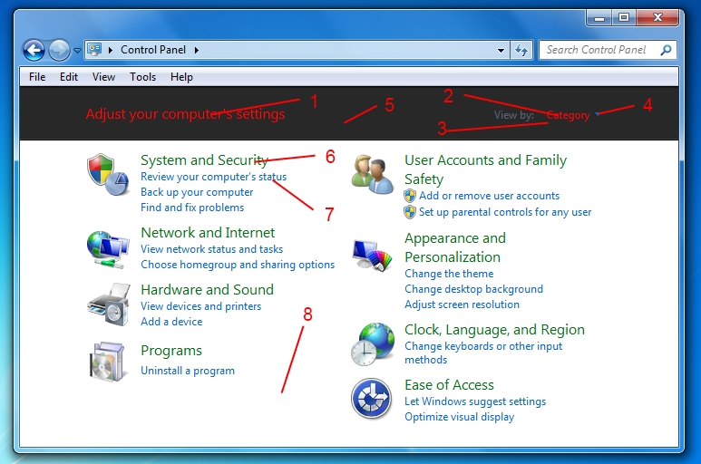Open Hardware and Sound category

(x=207, y=289)
